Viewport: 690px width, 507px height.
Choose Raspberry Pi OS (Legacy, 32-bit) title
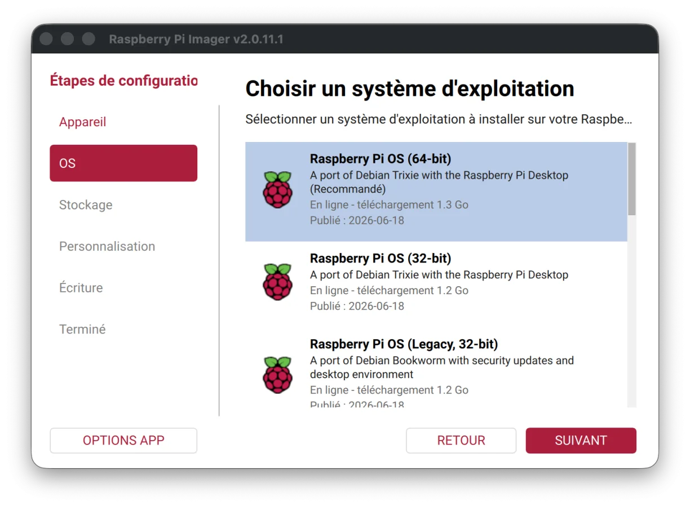tap(404, 344)
